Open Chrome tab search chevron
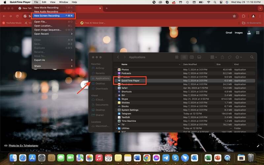264x165 pixels. coord(260,8)
